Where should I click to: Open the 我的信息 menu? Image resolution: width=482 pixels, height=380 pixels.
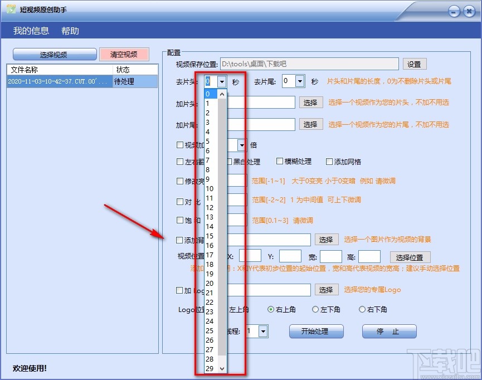point(31,31)
